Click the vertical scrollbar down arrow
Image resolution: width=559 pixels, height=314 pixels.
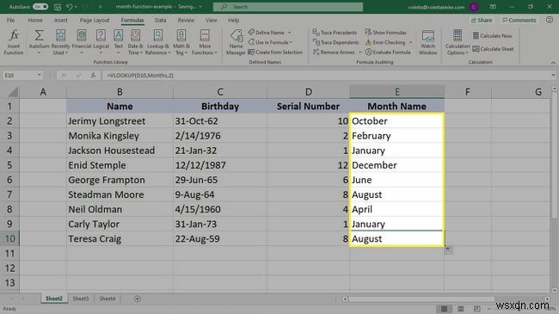[555, 290]
